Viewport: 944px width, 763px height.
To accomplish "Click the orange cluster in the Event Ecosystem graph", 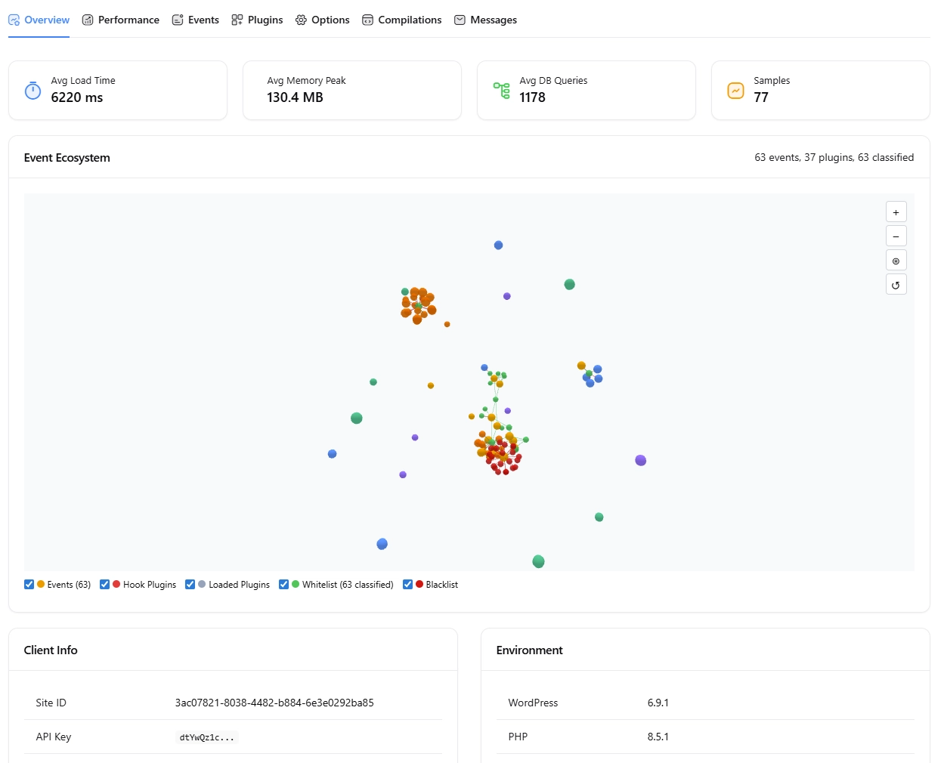I will coord(418,304).
